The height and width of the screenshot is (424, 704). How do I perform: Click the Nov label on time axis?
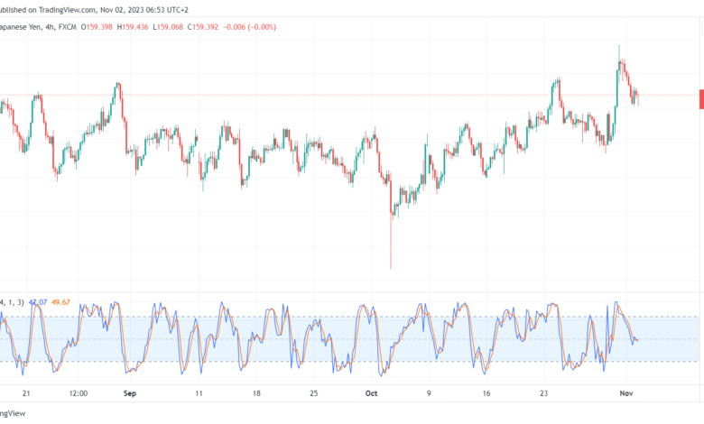626,393
